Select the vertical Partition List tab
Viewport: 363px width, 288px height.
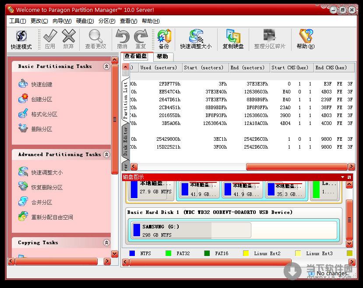tap(126, 100)
